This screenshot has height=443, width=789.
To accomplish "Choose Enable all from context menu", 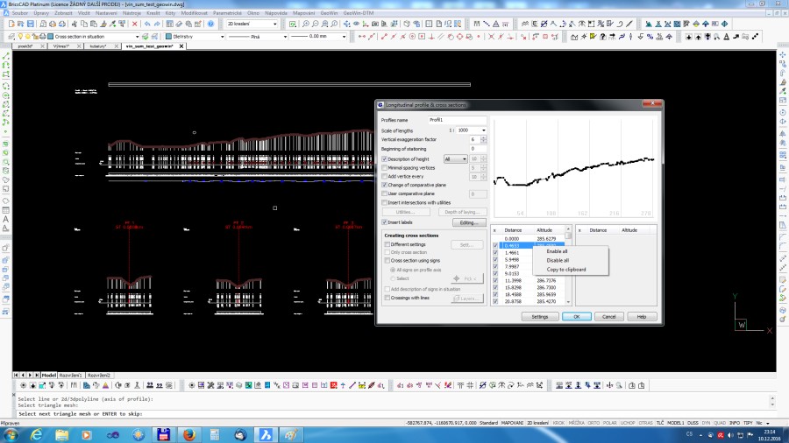I will 557,251.
